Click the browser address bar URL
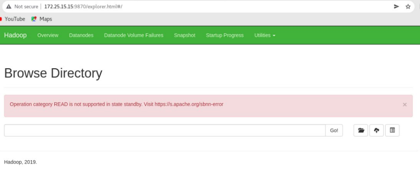The width and height of the screenshot is (420, 172). click(x=83, y=6)
